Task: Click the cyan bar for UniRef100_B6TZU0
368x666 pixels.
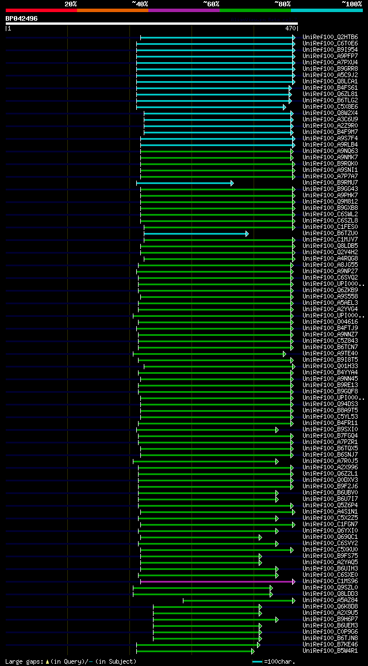Action: pyautogui.click(x=196, y=234)
